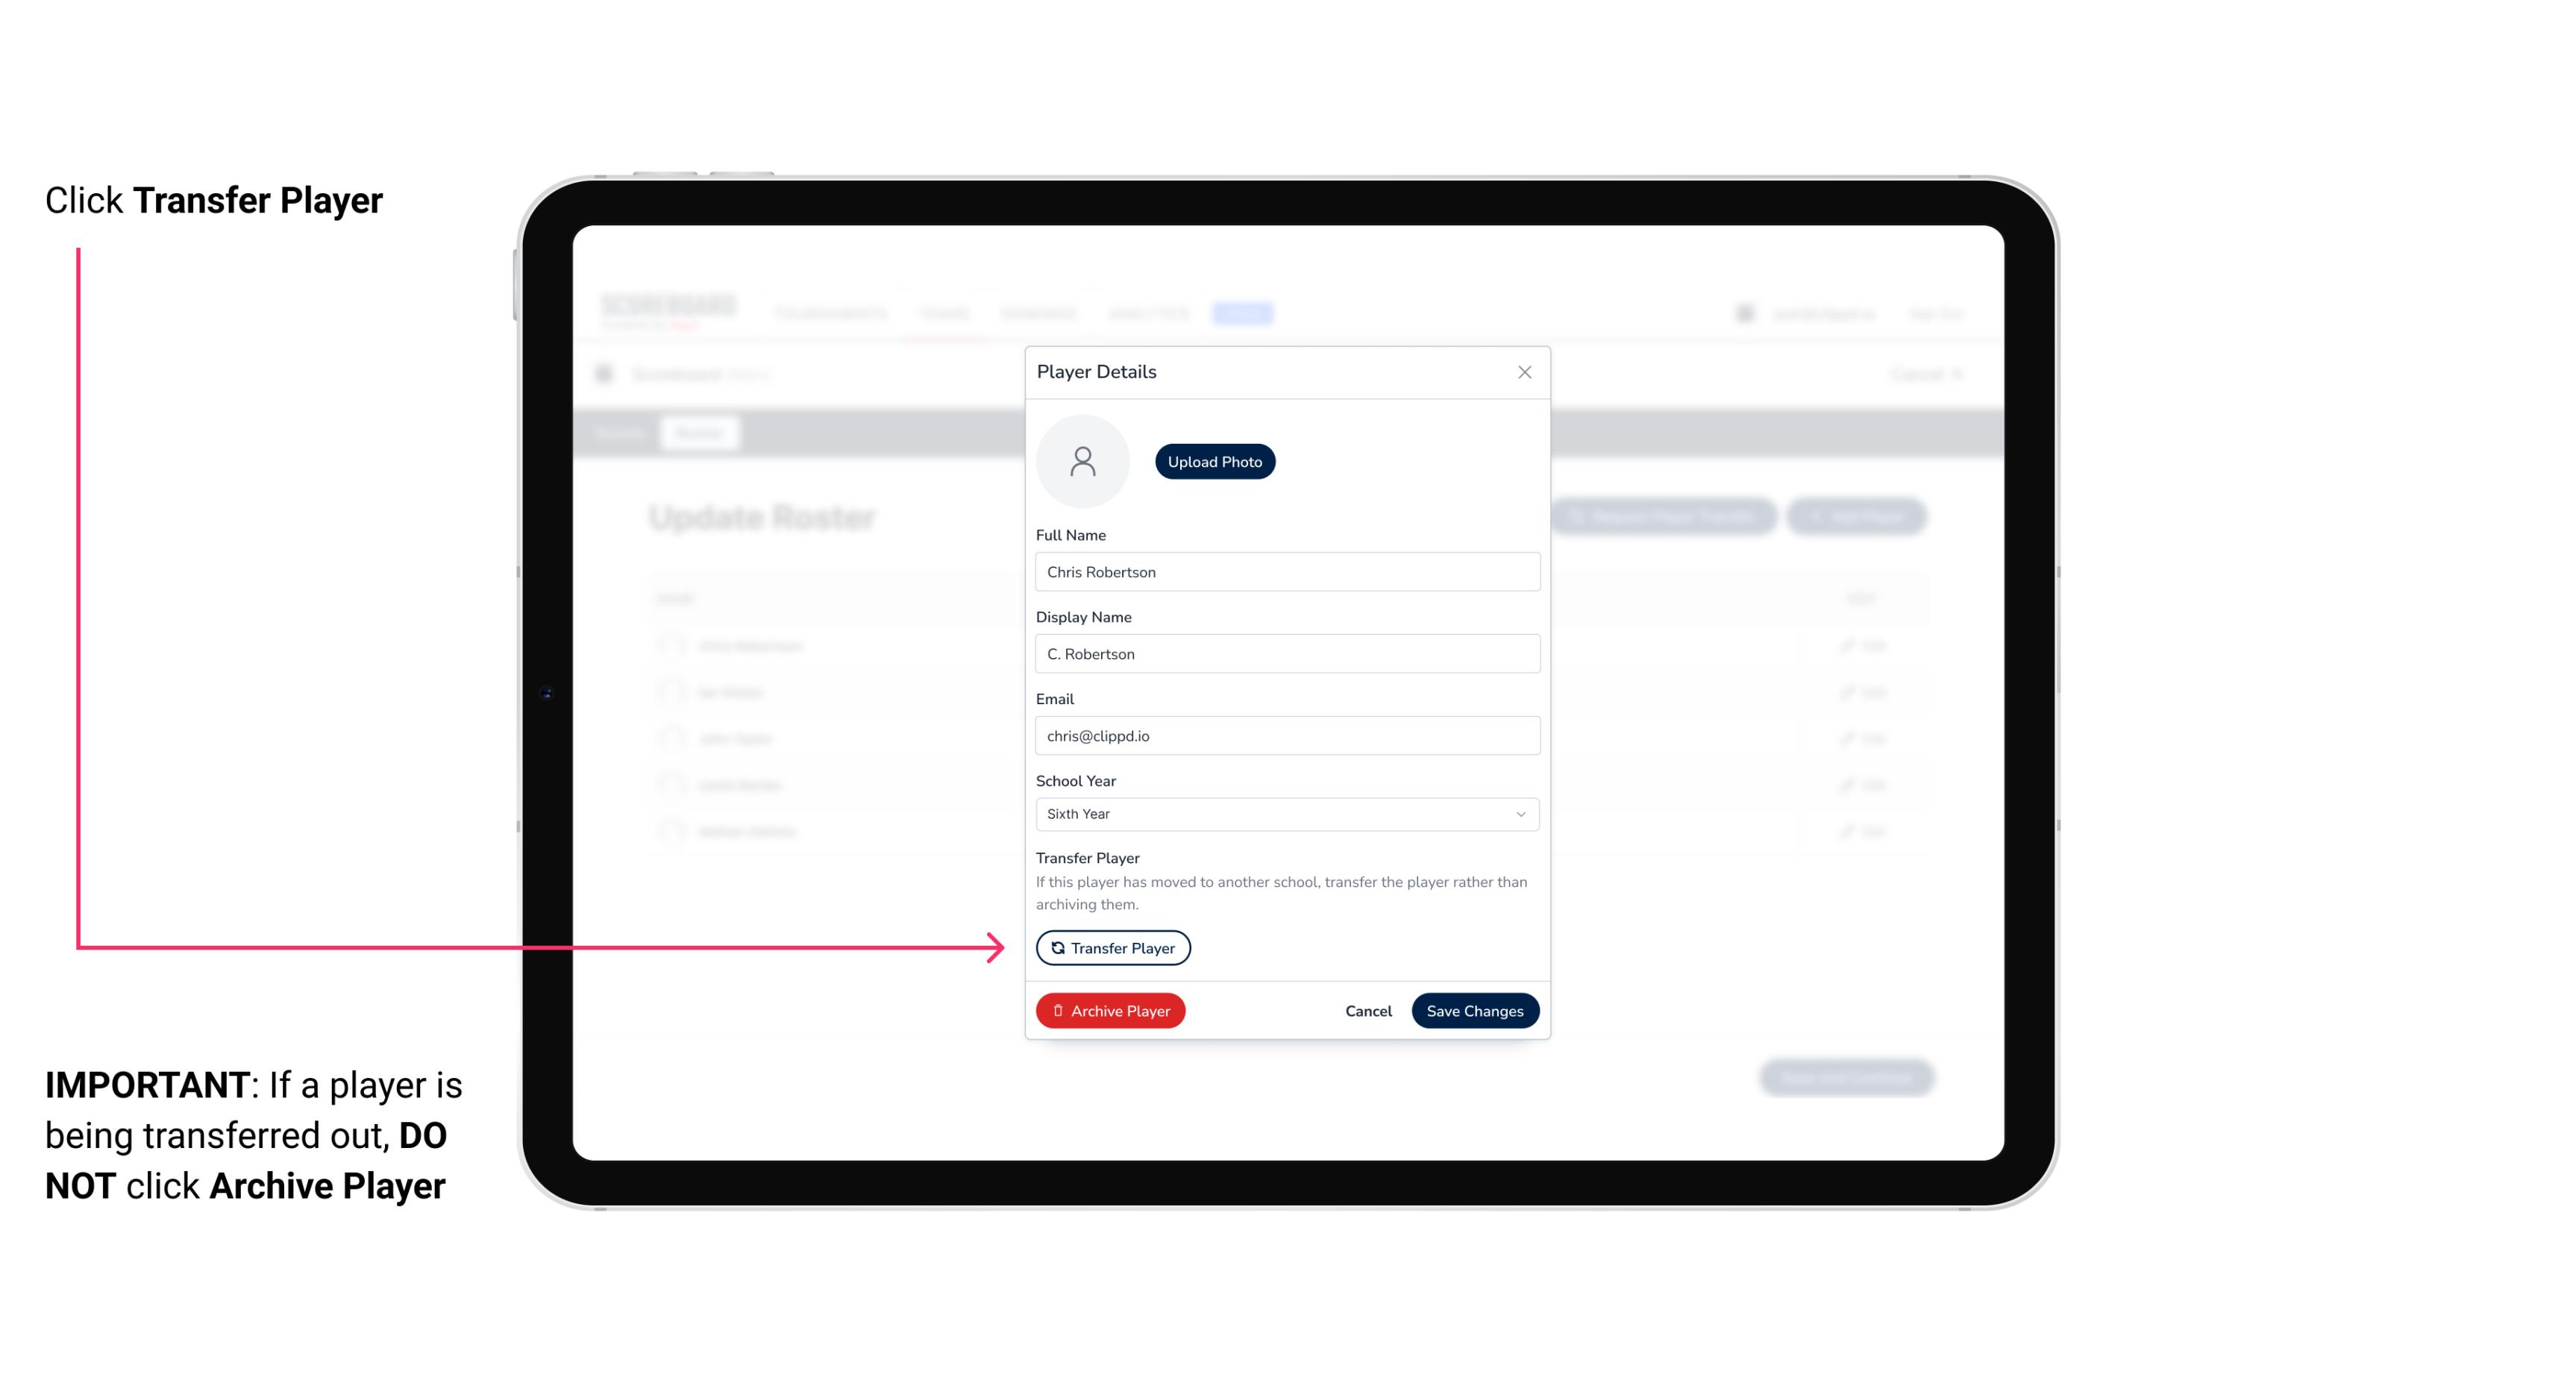Viewport: 2576px width, 1386px height.
Task: Click the close X icon on Player Details
Action: 1524,372
